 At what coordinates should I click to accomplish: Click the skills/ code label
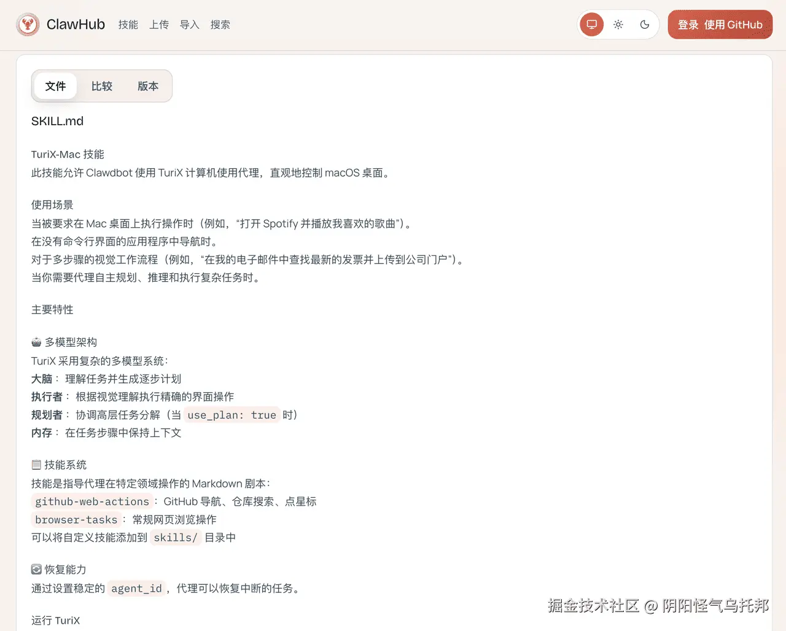(x=176, y=538)
